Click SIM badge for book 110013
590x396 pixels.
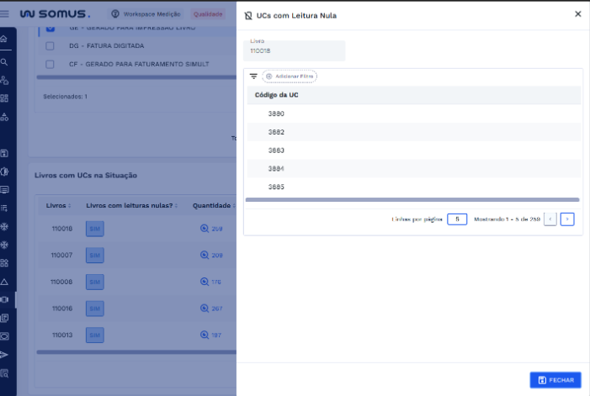(x=95, y=335)
